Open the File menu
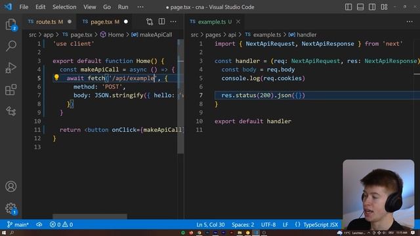The height and width of the screenshot is (236, 420). [x=24, y=7]
